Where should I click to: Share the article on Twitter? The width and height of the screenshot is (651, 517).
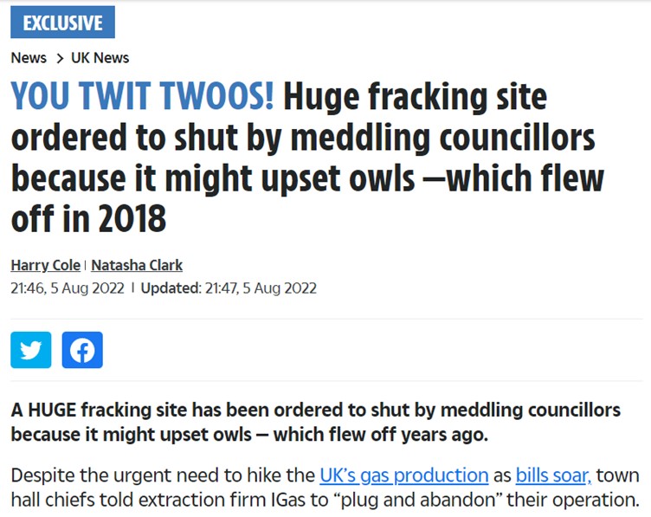click(31, 350)
